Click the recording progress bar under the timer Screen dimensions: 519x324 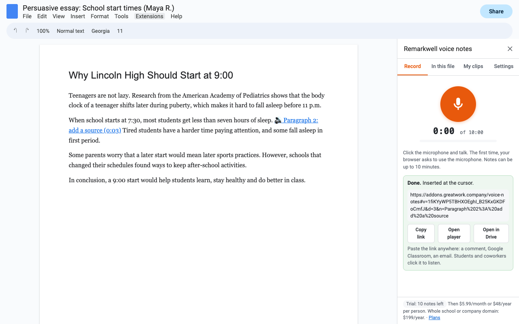[458, 141]
